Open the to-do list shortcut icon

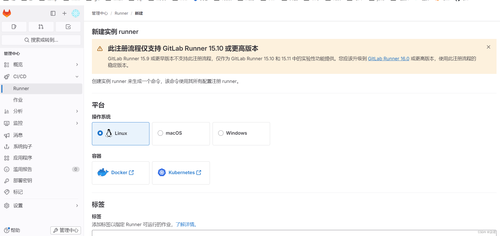coord(68,27)
